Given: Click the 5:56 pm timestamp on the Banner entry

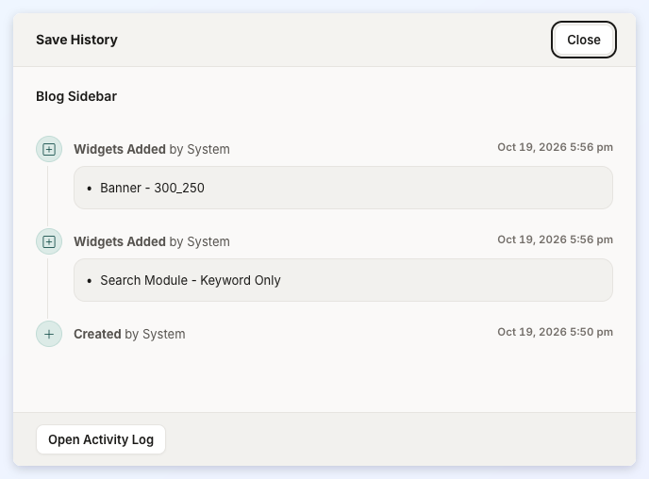Looking at the screenshot, I should [555, 147].
